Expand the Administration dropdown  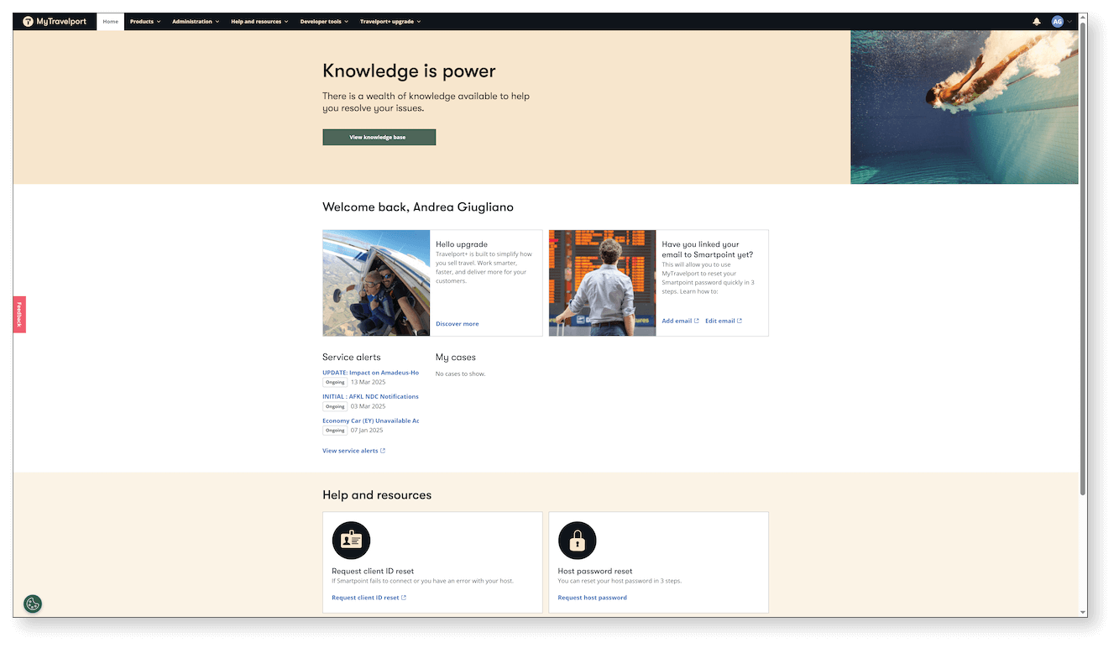pos(196,22)
